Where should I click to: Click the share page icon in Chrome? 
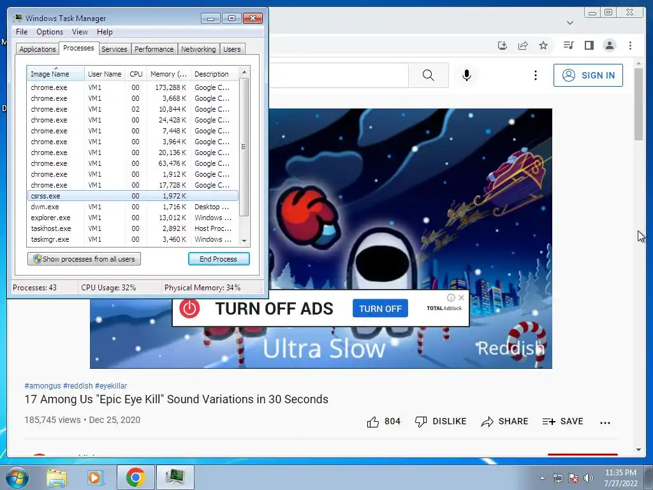tap(523, 45)
